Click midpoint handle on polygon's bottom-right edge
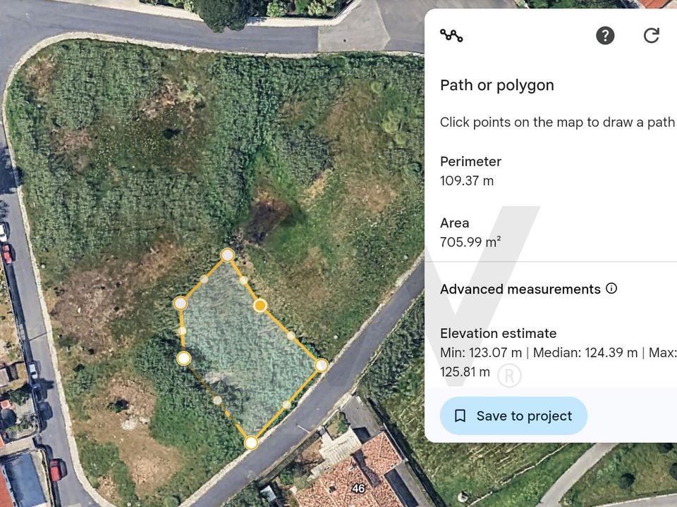The height and width of the screenshot is (507, 677). point(287,405)
